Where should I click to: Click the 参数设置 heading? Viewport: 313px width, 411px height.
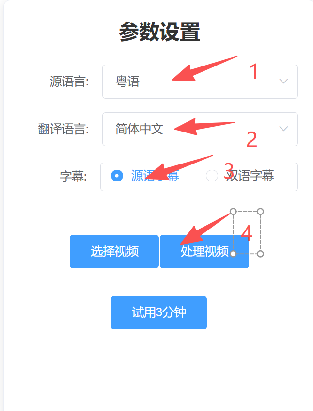(x=159, y=32)
